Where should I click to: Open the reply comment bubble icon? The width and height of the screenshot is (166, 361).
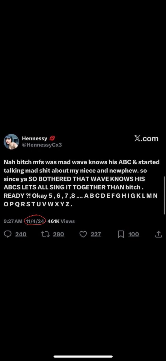(x=8, y=234)
